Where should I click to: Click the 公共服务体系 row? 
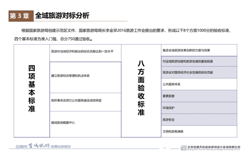point(199,84)
